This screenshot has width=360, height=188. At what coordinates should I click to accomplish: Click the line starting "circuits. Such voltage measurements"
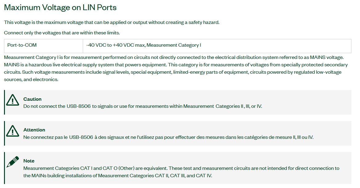tap(173, 72)
